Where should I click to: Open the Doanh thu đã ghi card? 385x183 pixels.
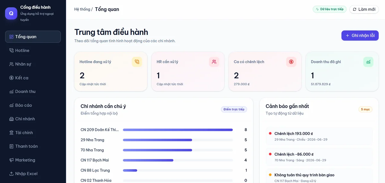[342, 72]
